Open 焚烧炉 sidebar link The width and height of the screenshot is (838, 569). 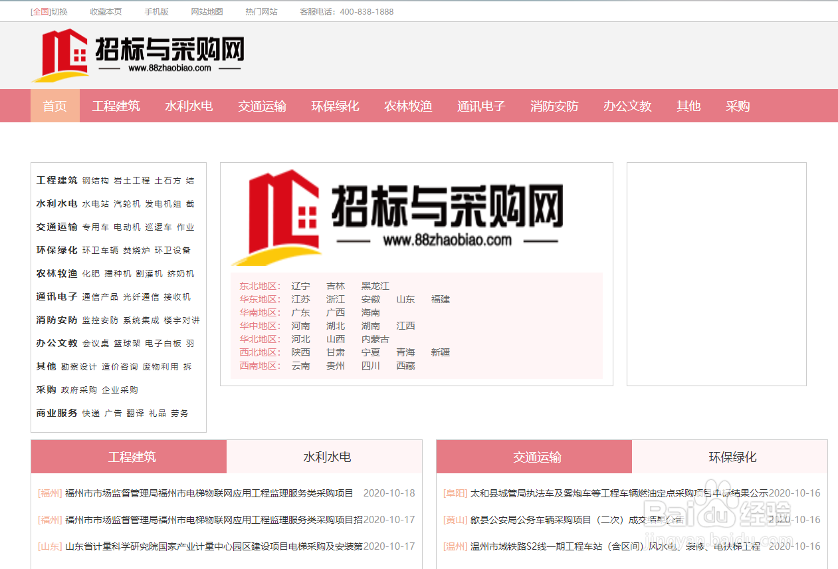tap(136, 251)
